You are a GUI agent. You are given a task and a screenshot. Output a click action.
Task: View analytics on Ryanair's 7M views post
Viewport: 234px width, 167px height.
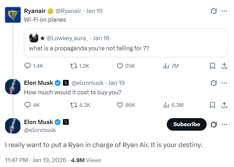point(166,66)
